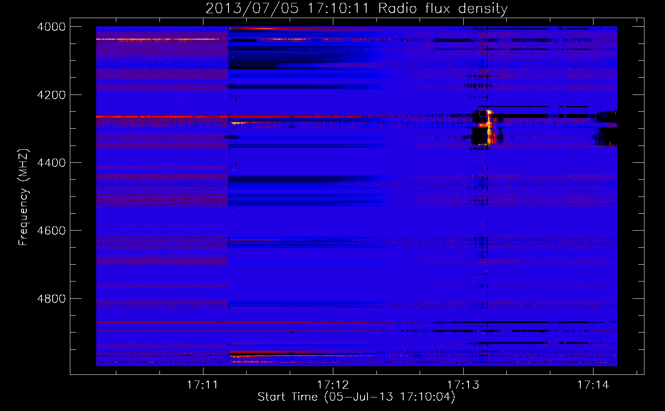The width and height of the screenshot is (665, 411).
Task: Click the bright yellow burst near 17:13 in spectrogram
Action: (x=489, y=127)
